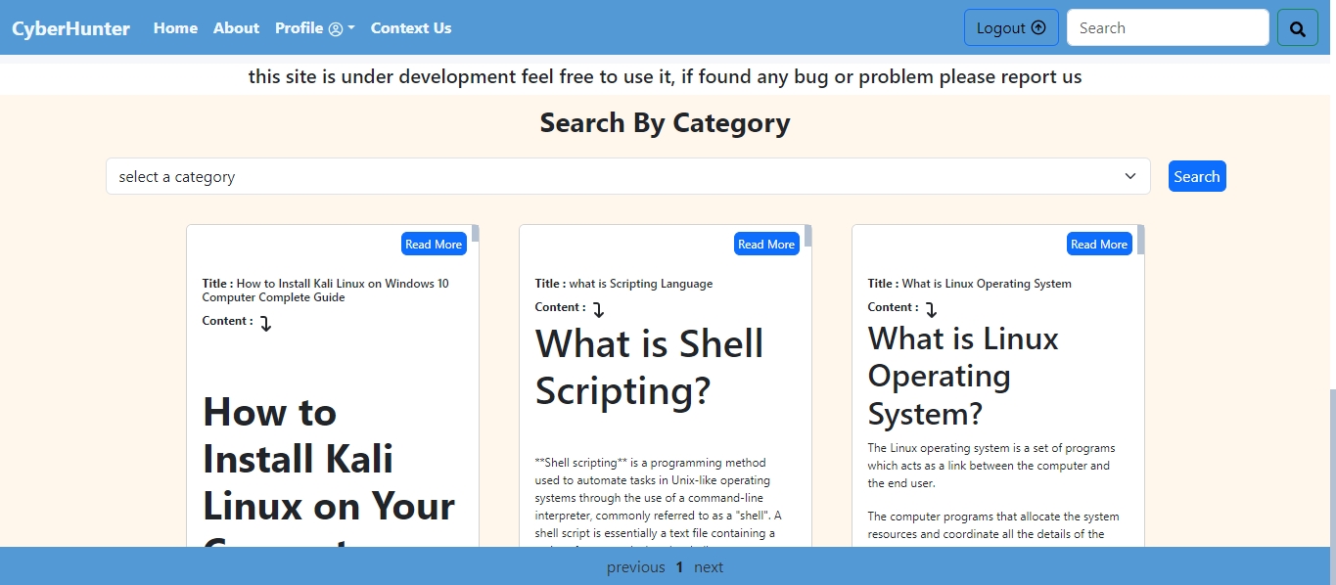Screen dimensions: 1336x585
Task: Click title 'What is Linux Operating System'
Action: click(x=987, y=284)
